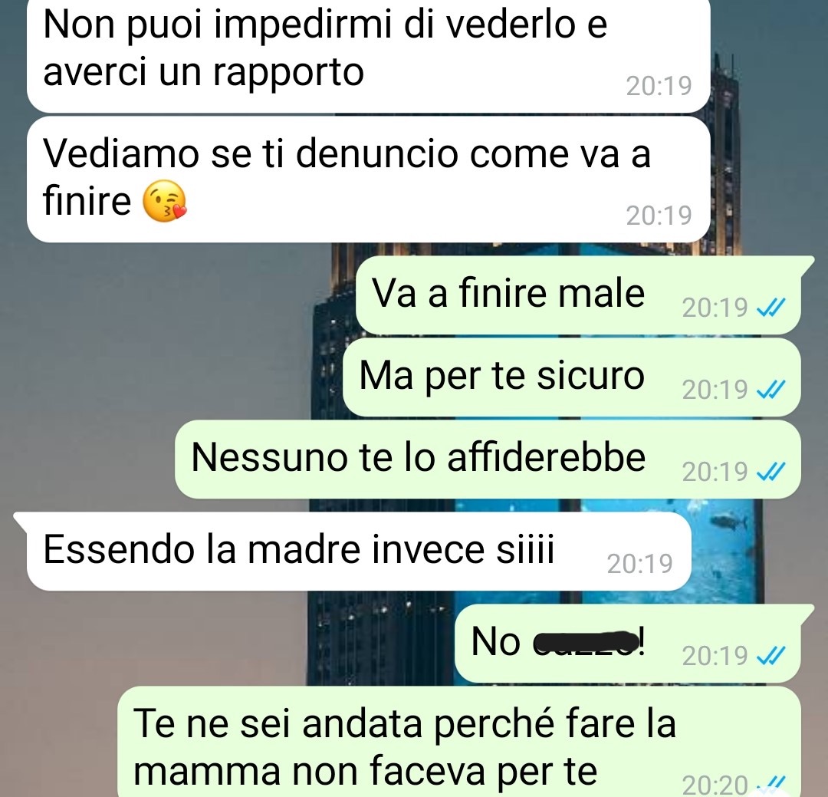Tap the blue ticks on 'Nessuno te lo affiderebbe'
This screenshot has height=797, width=828.
click(x=771, y=472)
